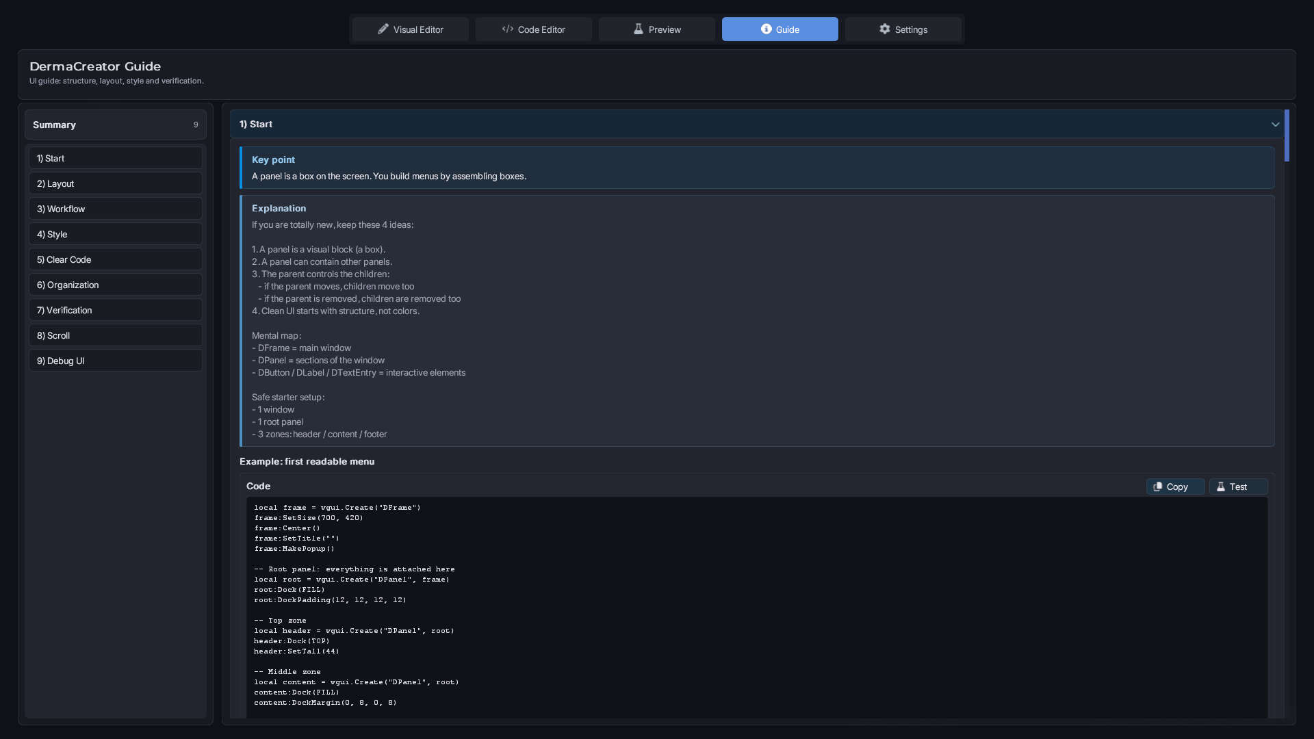The height and width of the screenshot is (739, 1314).
Task: Open the "9) Debug UI" guide entry
Action: [x=115, y=361]
